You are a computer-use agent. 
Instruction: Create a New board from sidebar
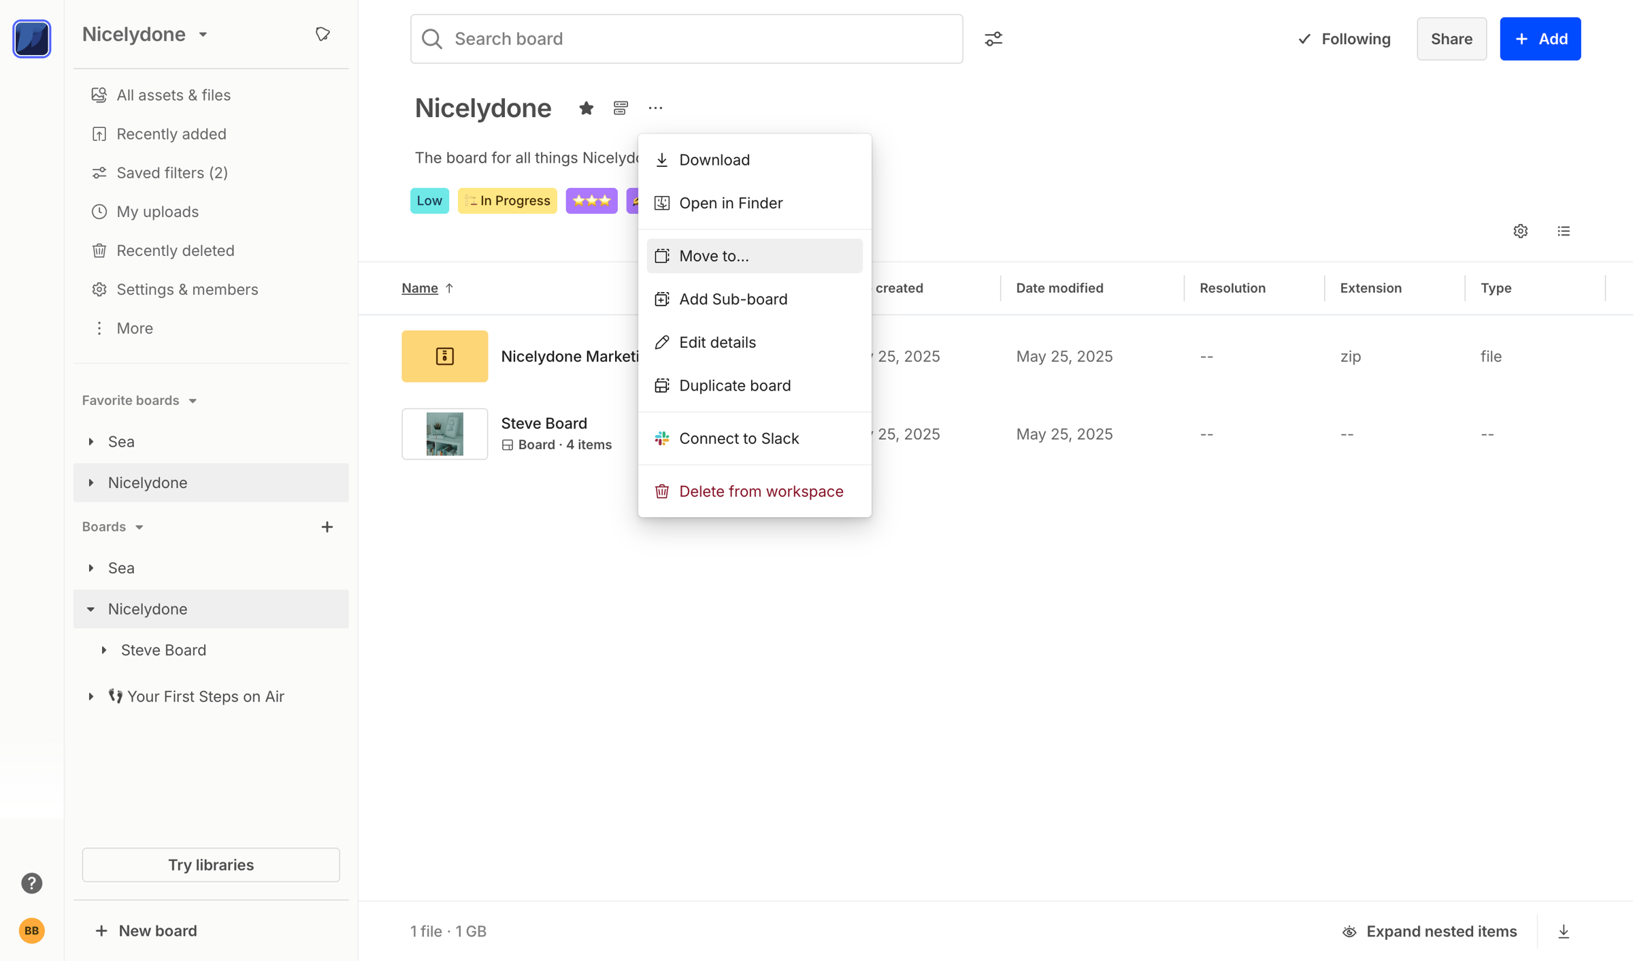[x=146, y=930]
